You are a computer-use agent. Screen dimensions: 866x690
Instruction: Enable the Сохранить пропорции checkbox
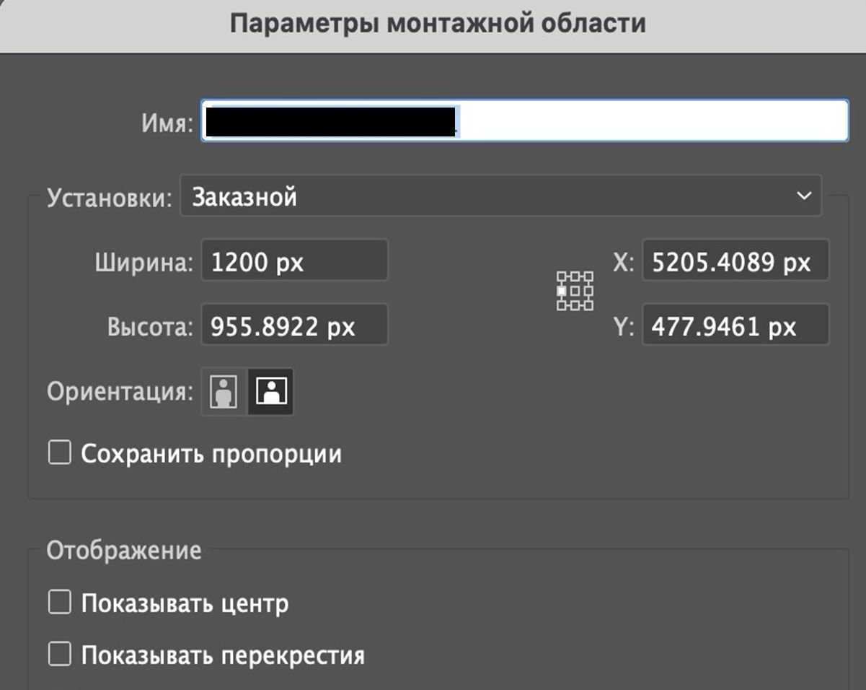[59, 453]
